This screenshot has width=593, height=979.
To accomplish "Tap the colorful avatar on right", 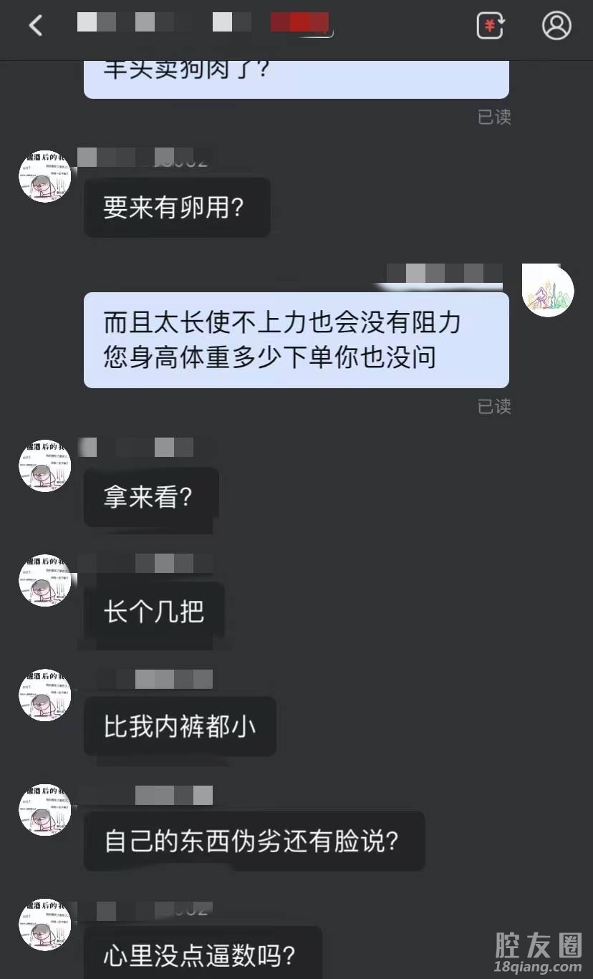I will 548,291.
